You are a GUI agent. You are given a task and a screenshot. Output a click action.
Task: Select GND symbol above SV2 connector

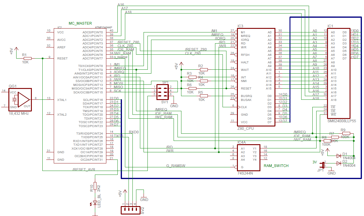click(144, 198)
